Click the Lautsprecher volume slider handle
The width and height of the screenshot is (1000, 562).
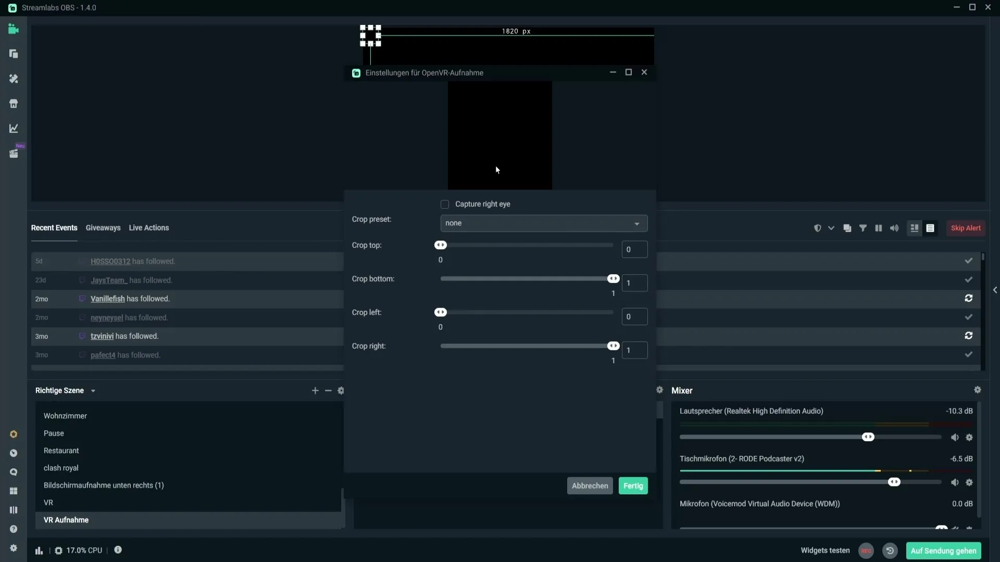coord(868,437)
